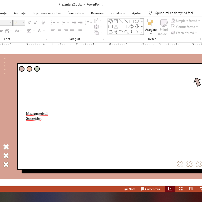Select the text box shape tool
The height and width of the screenshot is (202, 202).
(x=116, y=21)
